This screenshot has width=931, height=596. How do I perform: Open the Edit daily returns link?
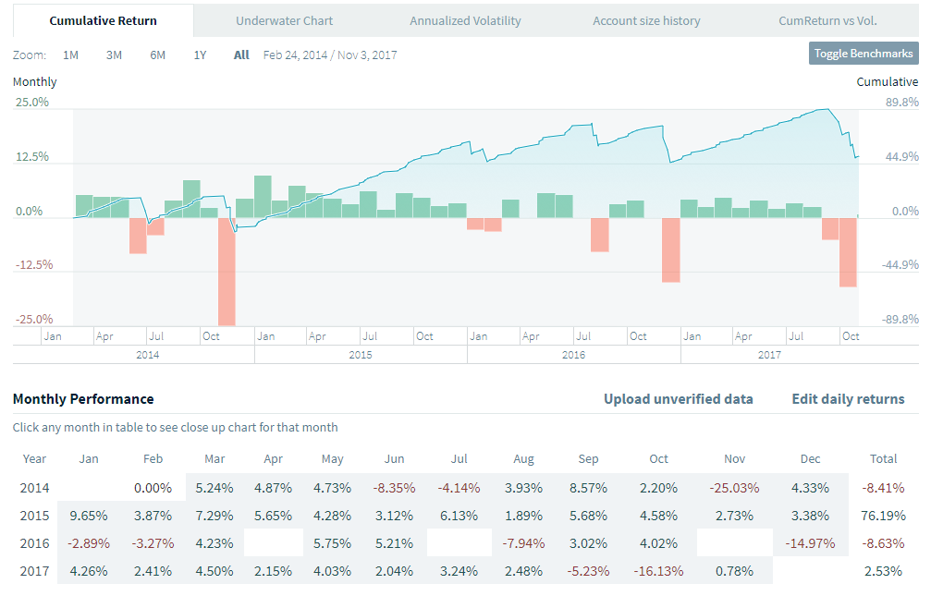coord(848,399)
